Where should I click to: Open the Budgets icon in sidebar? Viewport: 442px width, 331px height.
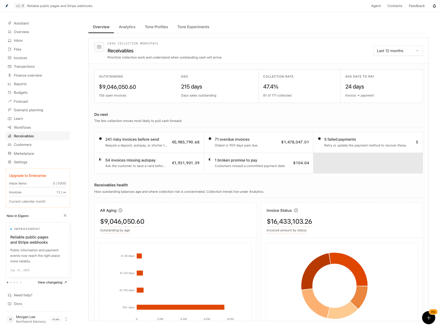pyautogui.click(x=10, y=93)
